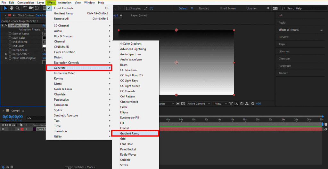Click the solo dot column header in timeline
The image size is (328, 169).
tap(10, 125)
